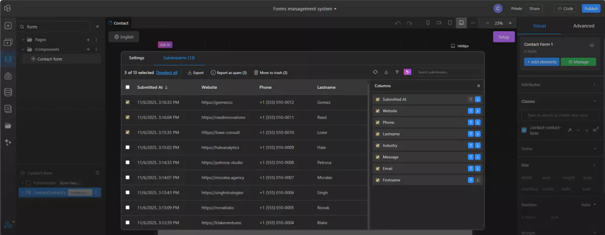Open the Layers panel in left sidebar
Screen dimensions: 605x235
[8, 59]
